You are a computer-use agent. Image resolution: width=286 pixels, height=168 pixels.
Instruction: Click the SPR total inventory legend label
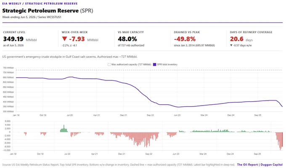(x=167, y=65)
